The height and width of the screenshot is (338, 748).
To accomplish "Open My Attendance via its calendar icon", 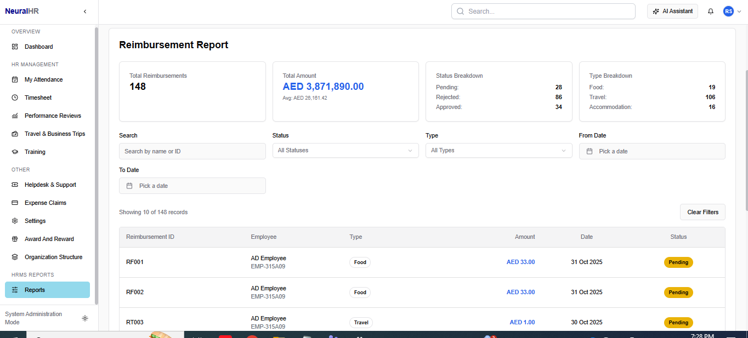I will pyautogui.click(x=15, y=79).
